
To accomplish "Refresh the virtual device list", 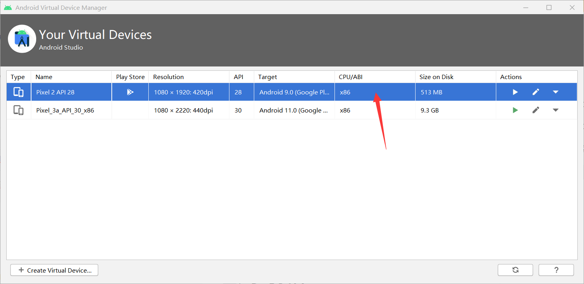I will (x=515, y=270).
